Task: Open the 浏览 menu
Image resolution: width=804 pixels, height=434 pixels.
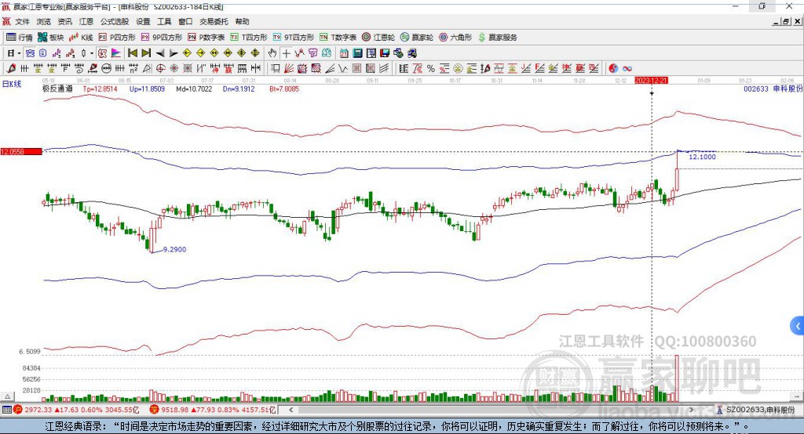Action: pos(44,21)
